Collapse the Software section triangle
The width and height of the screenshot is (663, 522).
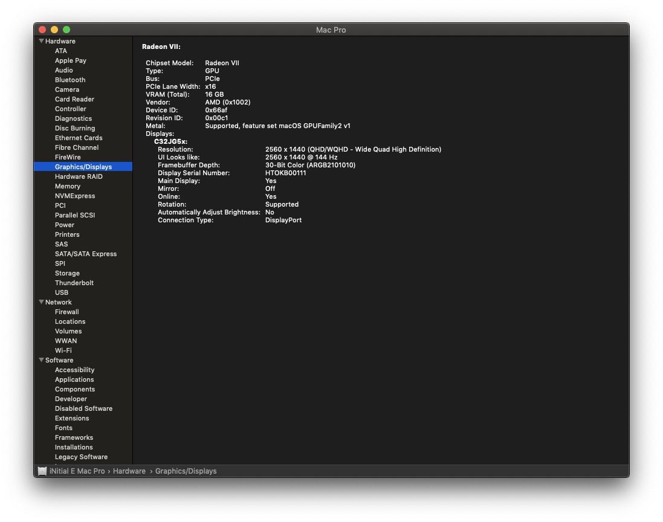point(42,360)
